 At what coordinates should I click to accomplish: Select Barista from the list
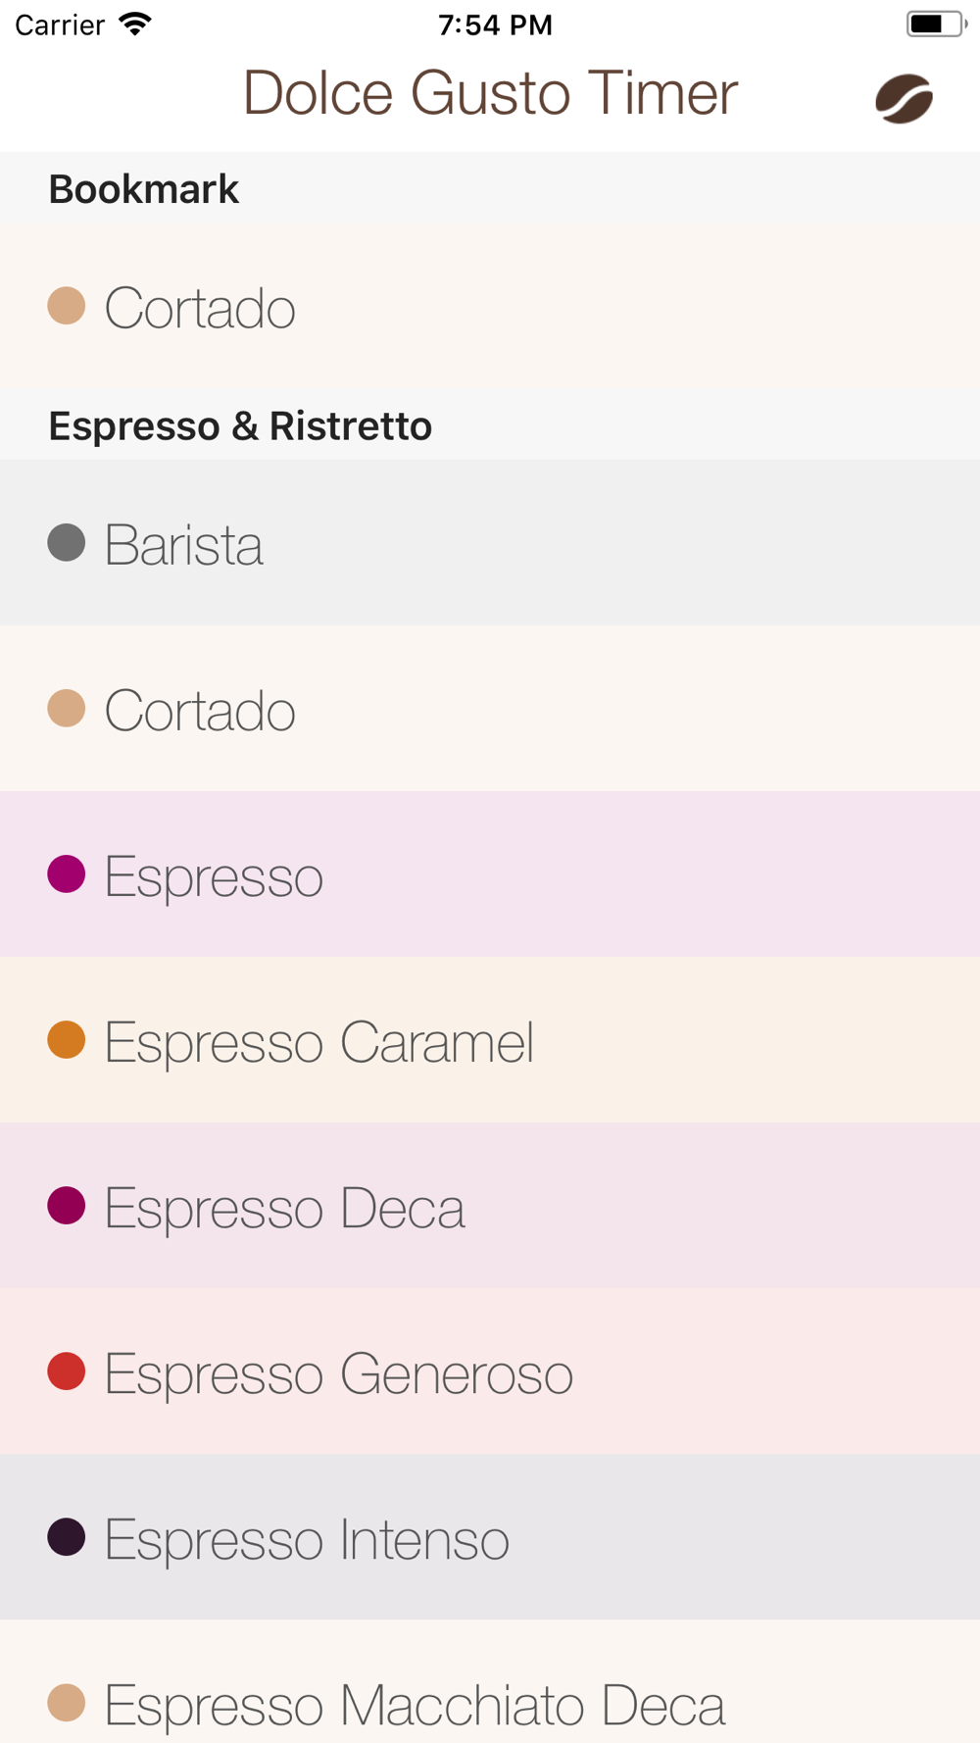pyautogui.click(x=490, y=543)
